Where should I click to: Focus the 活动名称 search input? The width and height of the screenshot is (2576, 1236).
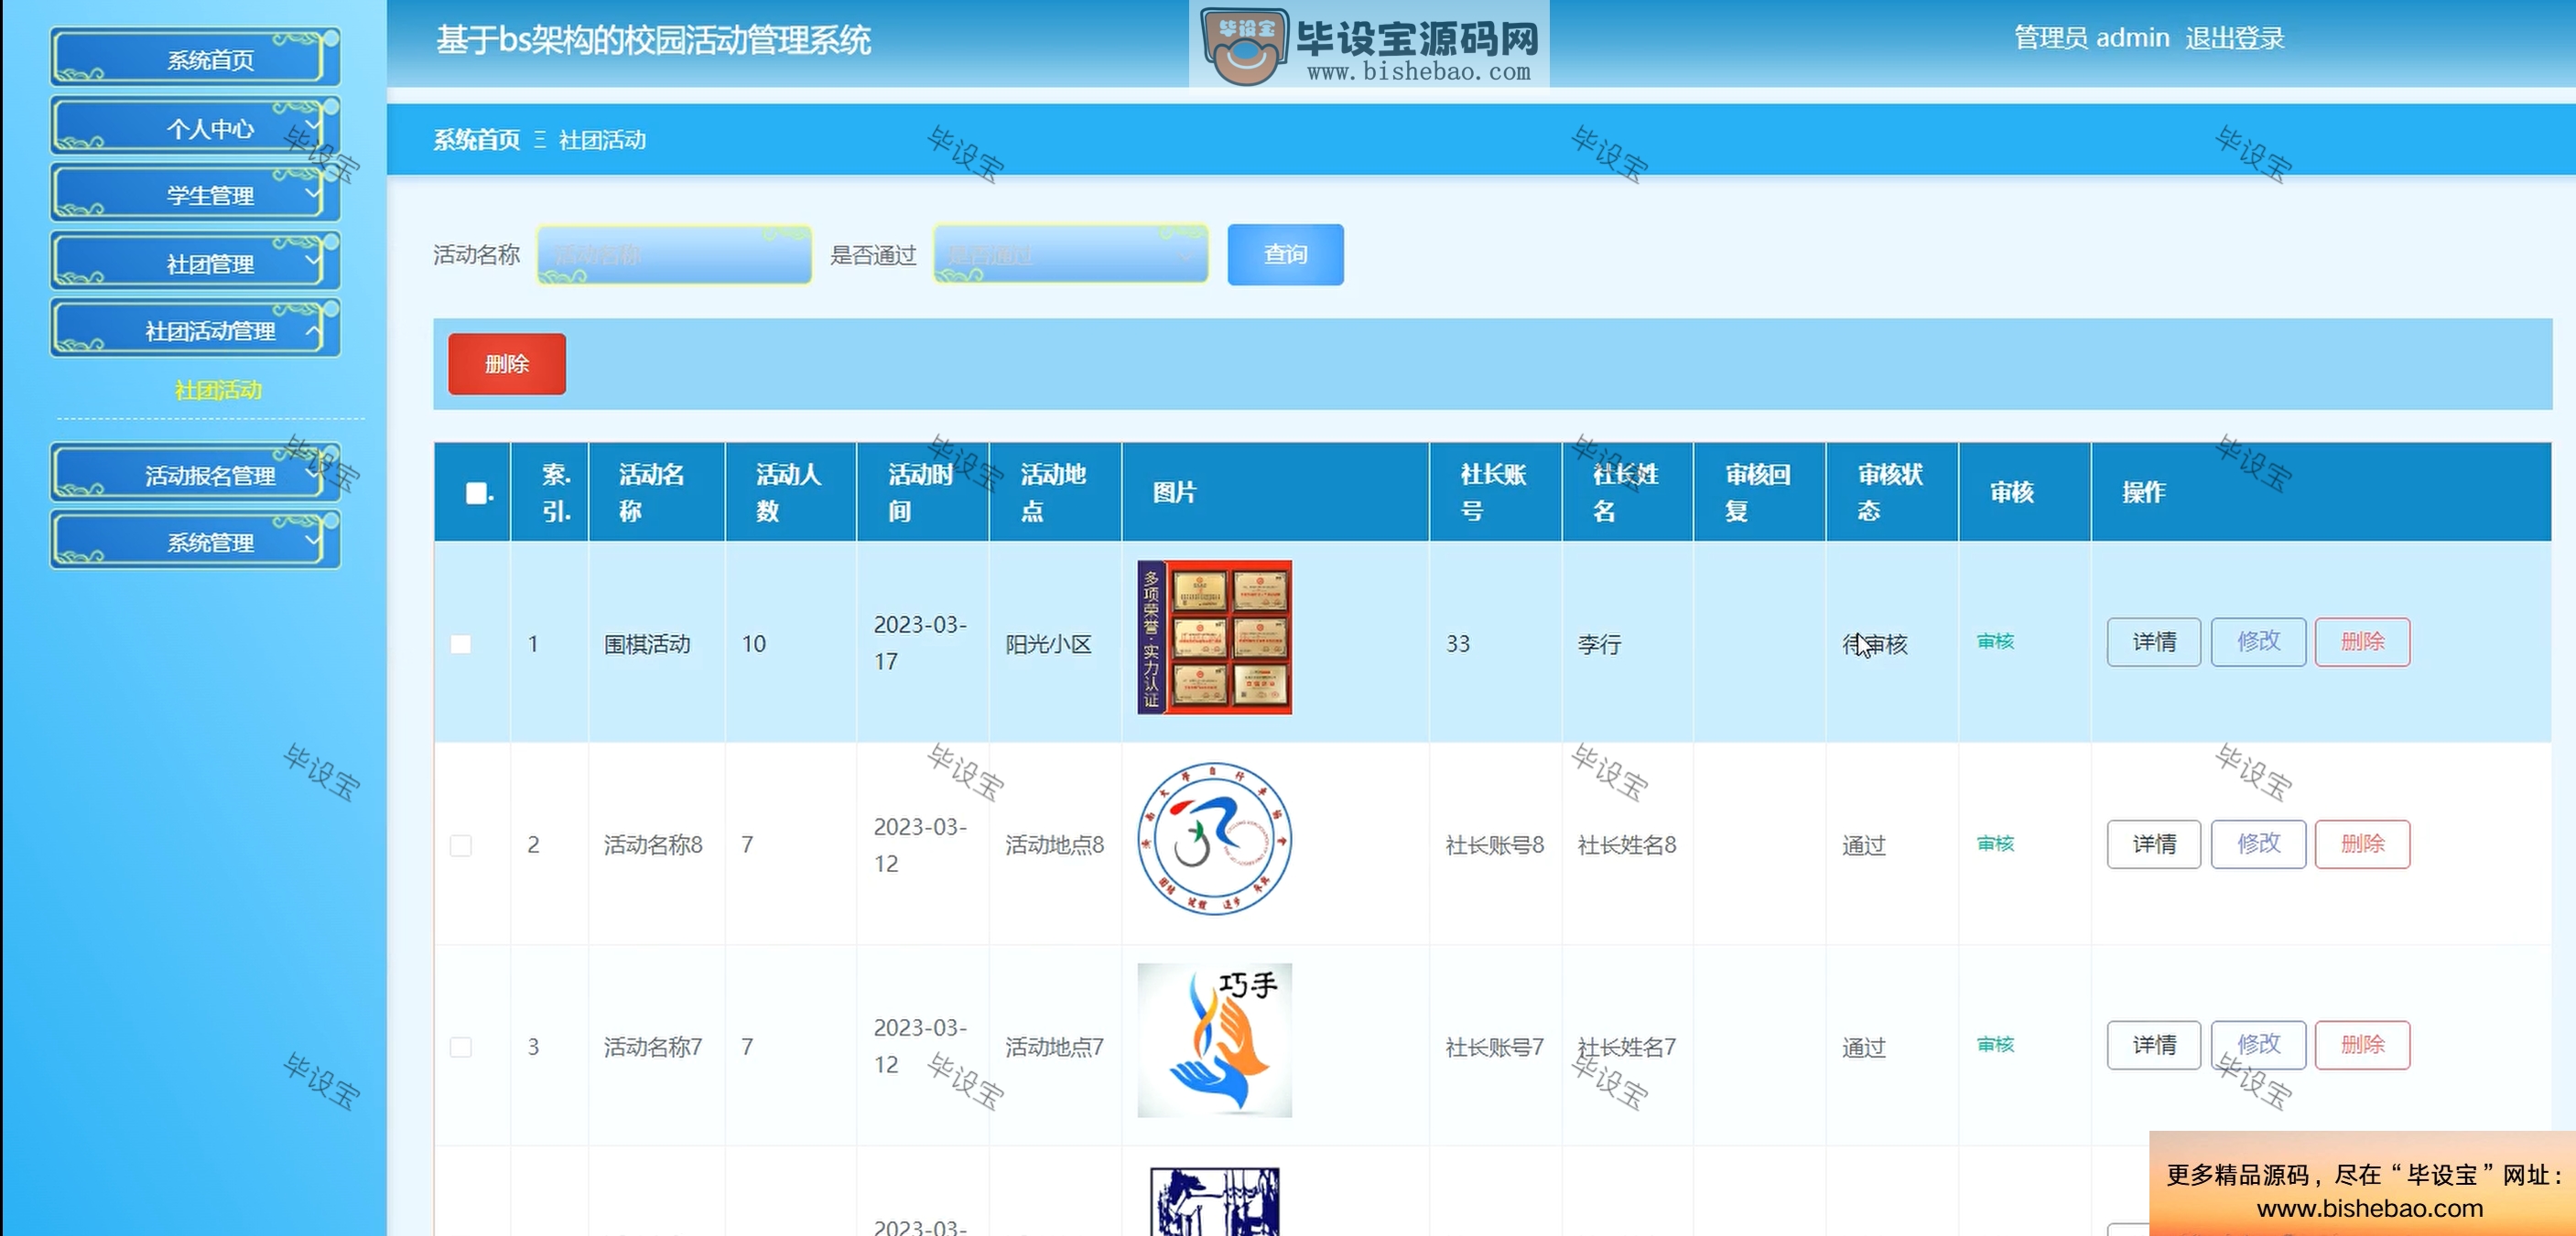674,255
